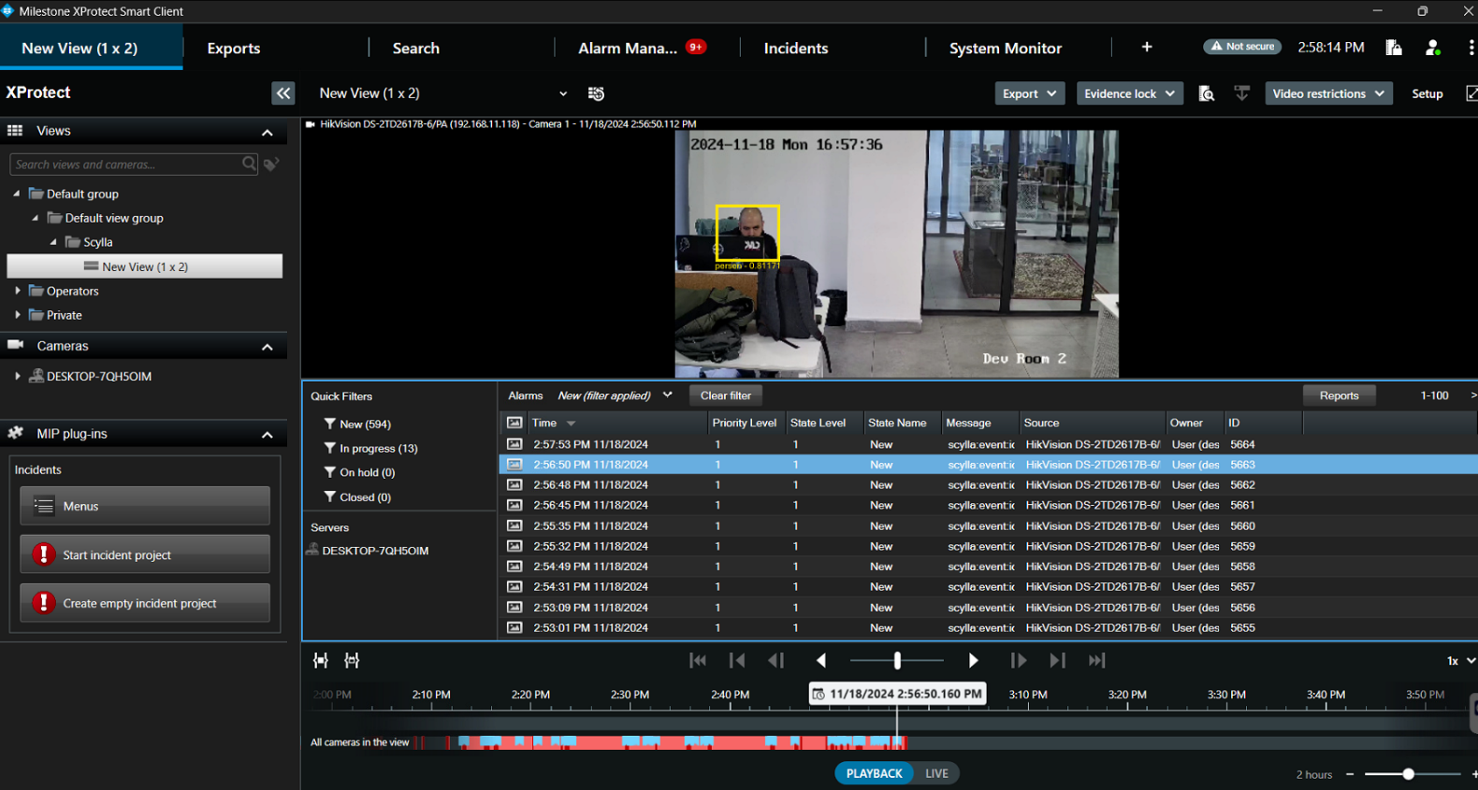The height and width of the screenshot is (790, 1478).
Task: Switch to LIVE mode
Action: click(x=936, y=773)
